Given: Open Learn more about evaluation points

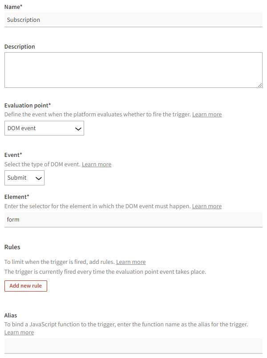Looking at the screenshot, I should pos(206,114).
